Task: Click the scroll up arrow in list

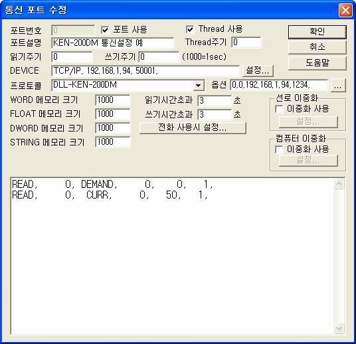Action: click(x=339, y=183)
